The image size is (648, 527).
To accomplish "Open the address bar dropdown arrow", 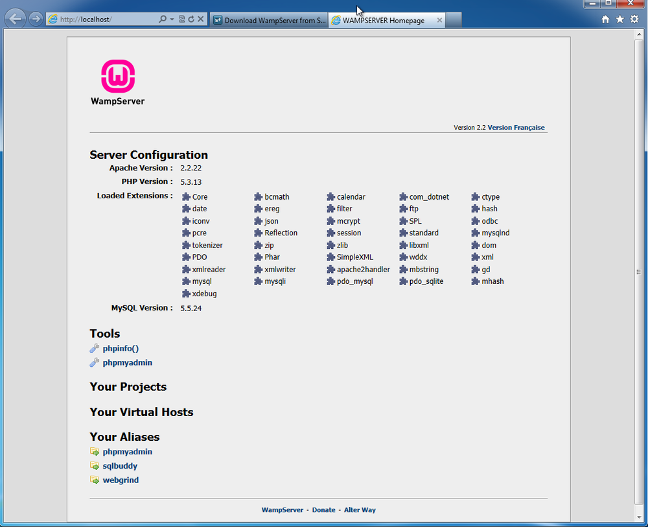I will coord(172,19).
